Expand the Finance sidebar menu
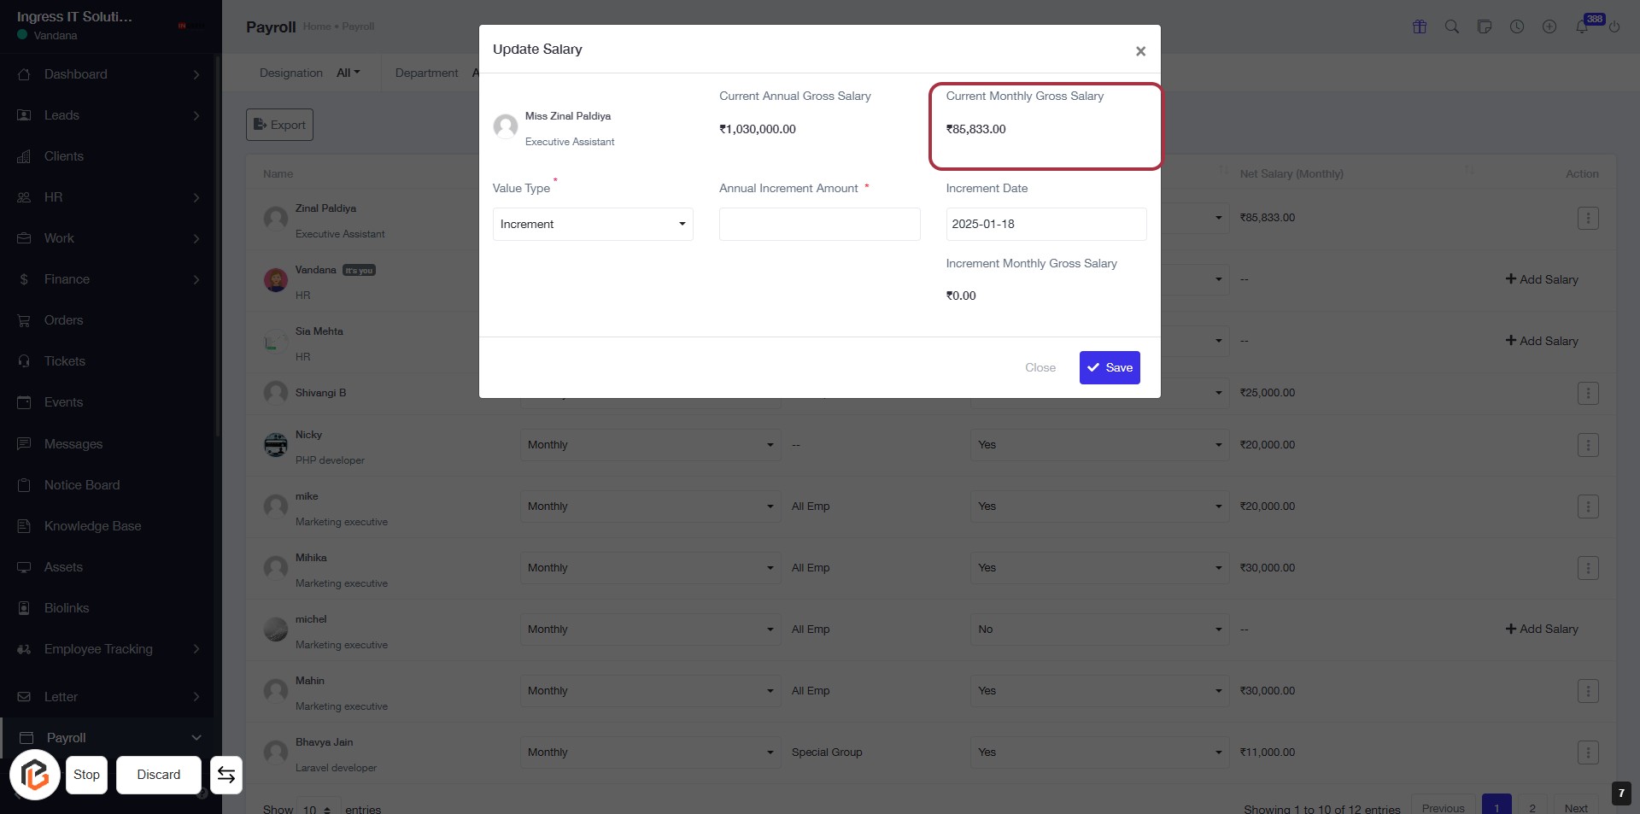Screen dimensions: 1640x814 tap(67, 279)
